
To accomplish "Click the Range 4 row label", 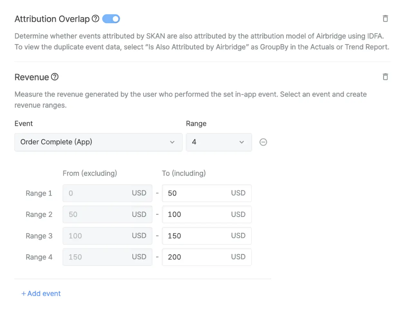I will [x=39, y=257].
